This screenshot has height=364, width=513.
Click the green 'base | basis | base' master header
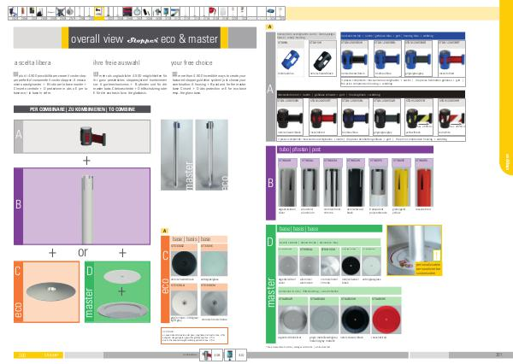[x=330, y=228]
